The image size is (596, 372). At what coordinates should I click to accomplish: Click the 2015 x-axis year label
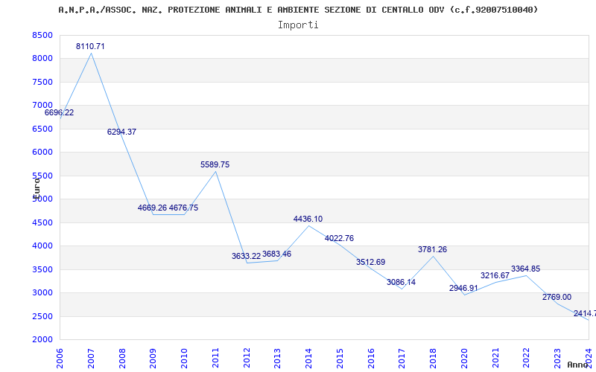(340, 358)
